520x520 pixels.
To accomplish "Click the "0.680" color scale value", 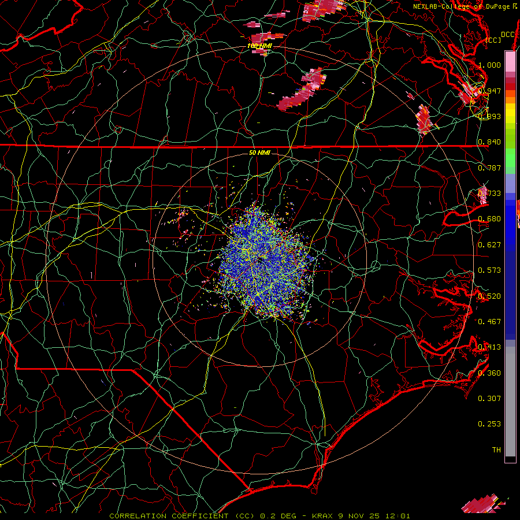I will tap(489, 219).
